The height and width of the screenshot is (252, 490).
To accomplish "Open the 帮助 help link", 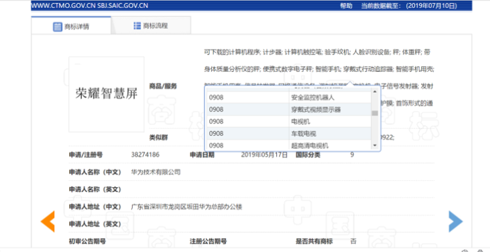I will pyautogui.click(x=346, y=6).
